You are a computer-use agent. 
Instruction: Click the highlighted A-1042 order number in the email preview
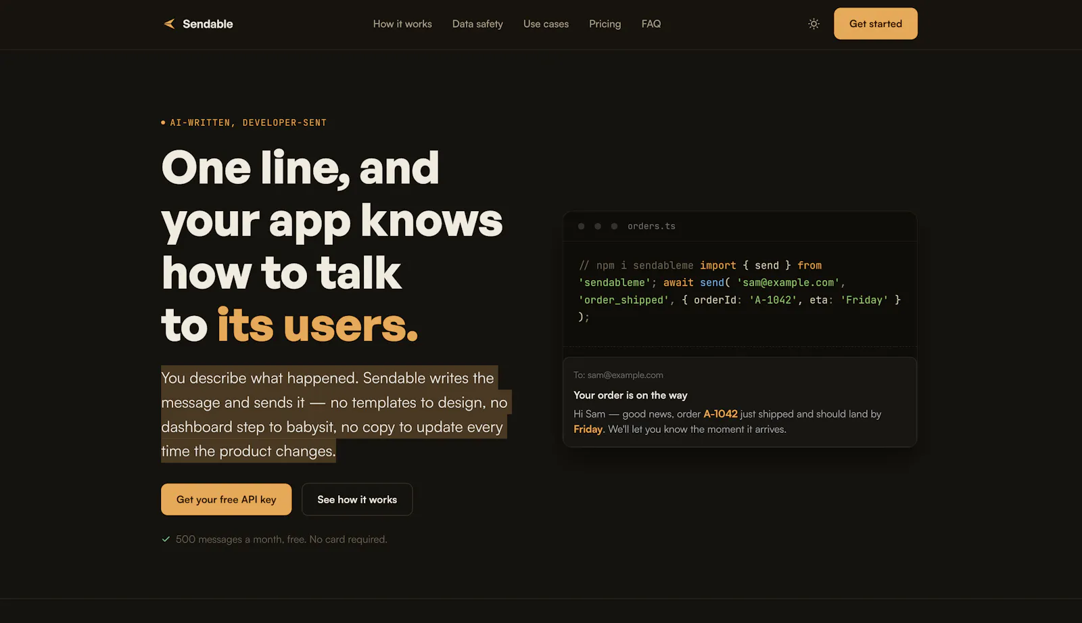(720, 414)
